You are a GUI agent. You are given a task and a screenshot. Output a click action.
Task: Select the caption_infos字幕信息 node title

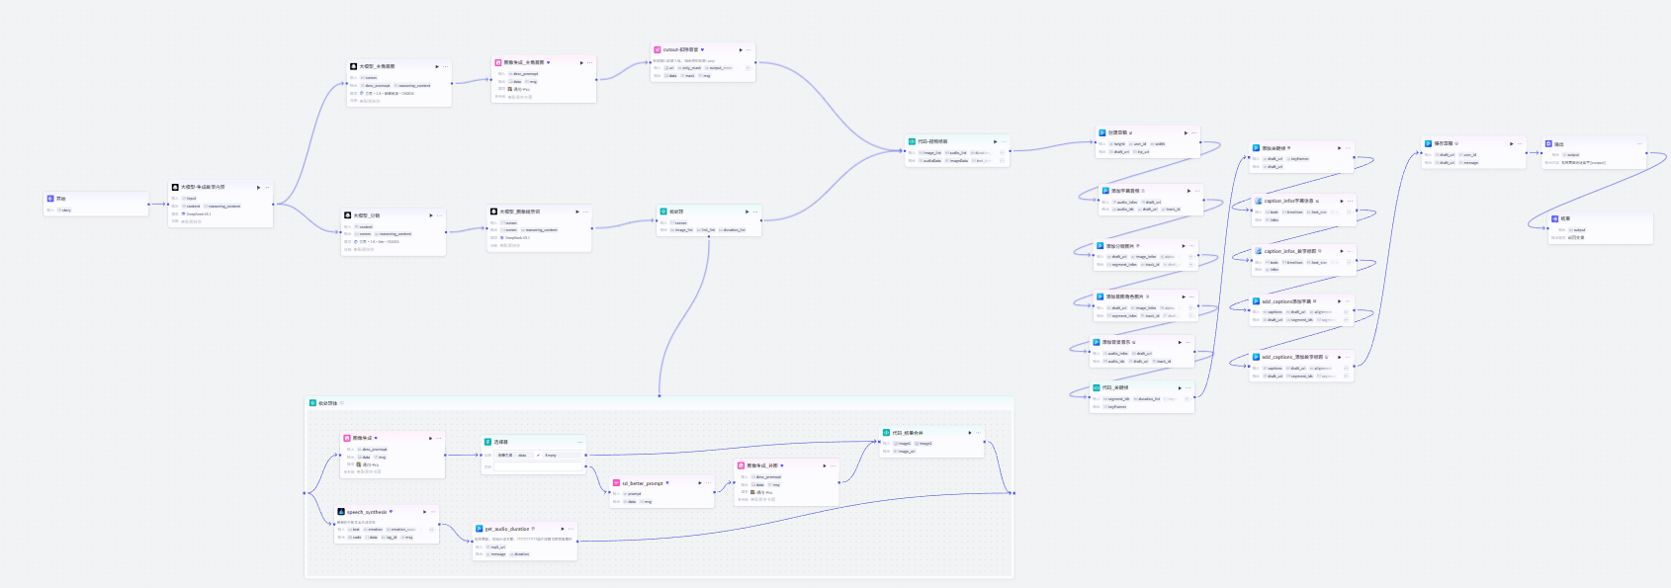pos(1288,201)
